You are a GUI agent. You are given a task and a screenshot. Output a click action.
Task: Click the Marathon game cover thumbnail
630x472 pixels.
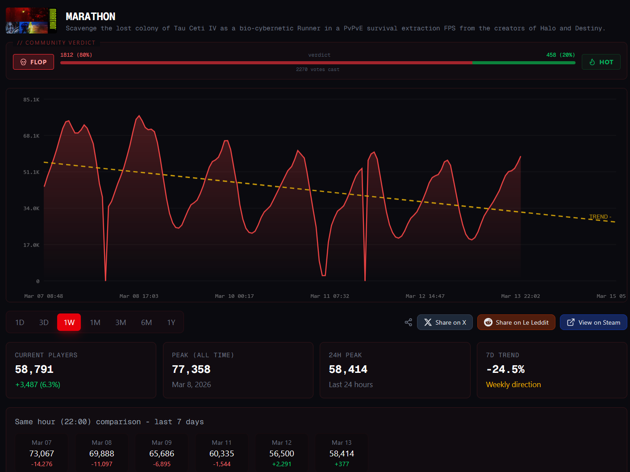pyautogui.click(x=31, y=21)
